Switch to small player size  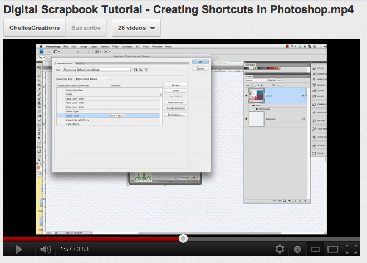[316, 250]
